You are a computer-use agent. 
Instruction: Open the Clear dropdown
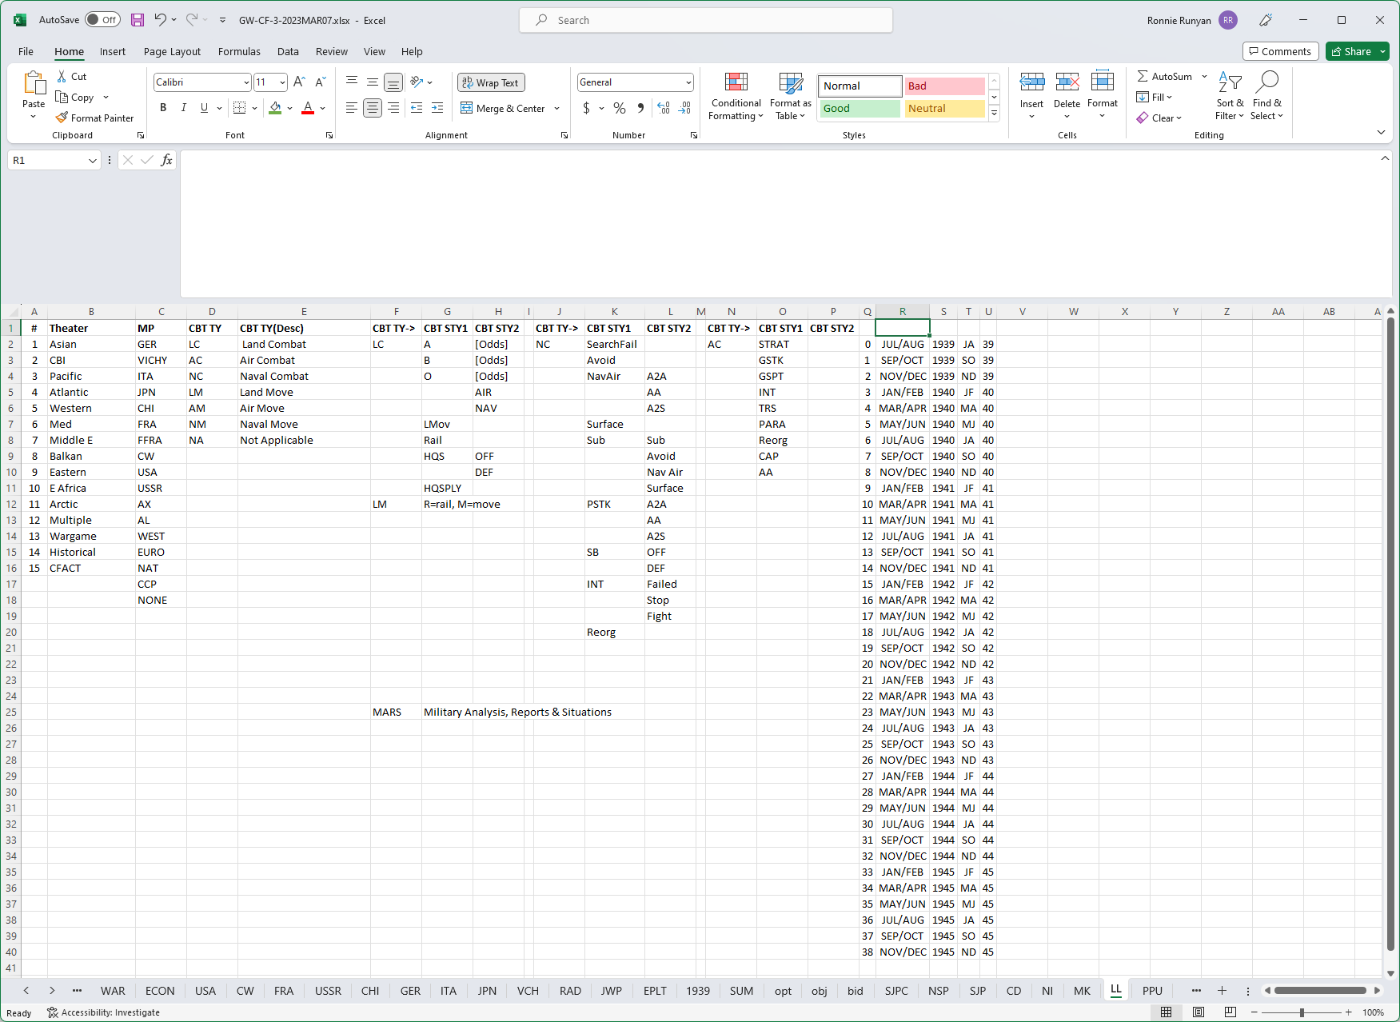1159,118
